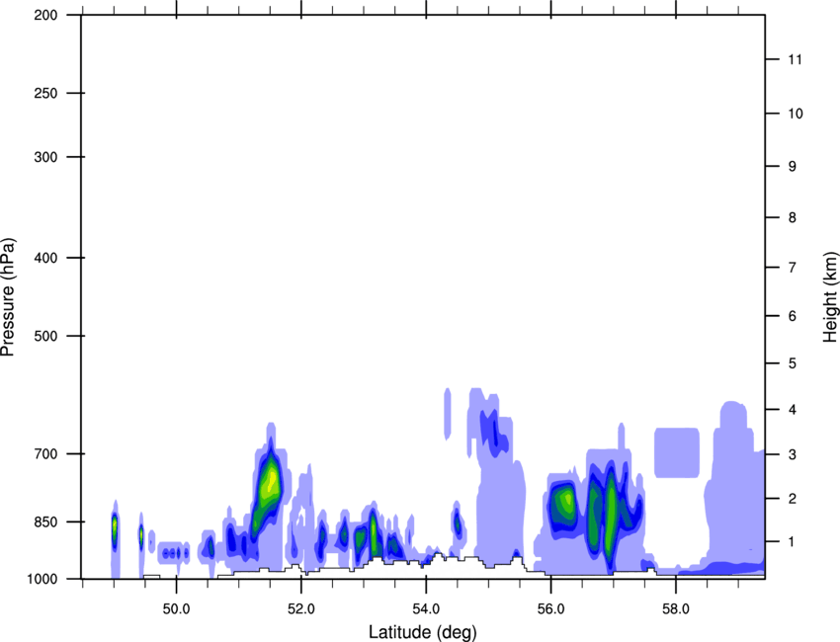Click green contour blob near latitude 56.2
840x642 pixels.
(563, 505)
